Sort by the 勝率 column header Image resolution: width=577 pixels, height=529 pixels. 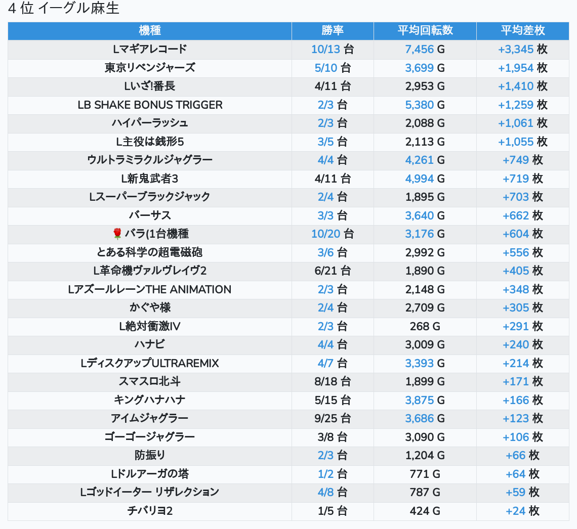click(333, 30)
